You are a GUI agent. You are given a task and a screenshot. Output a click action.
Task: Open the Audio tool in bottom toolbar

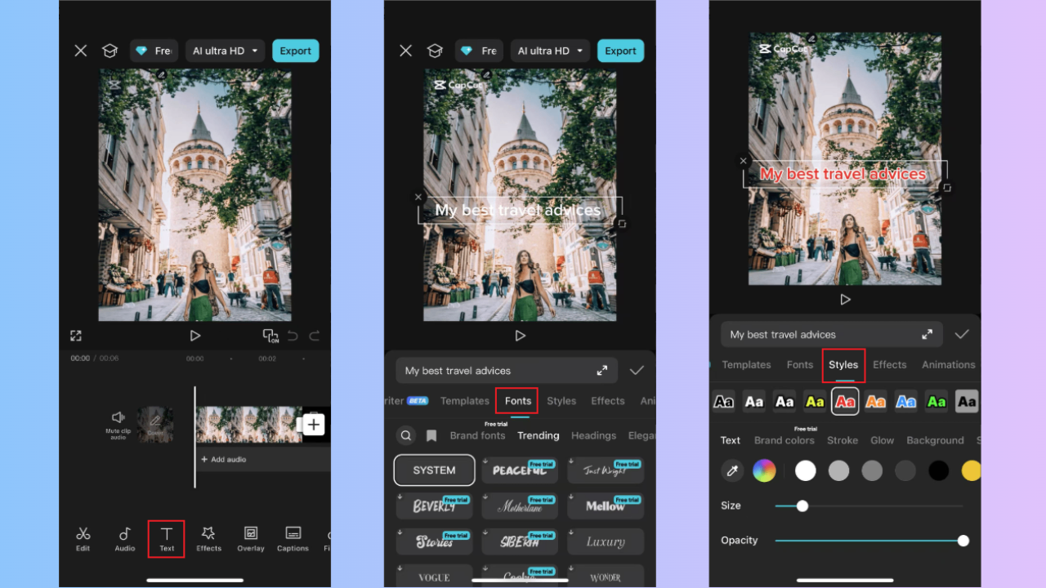(x=125, y=539)
